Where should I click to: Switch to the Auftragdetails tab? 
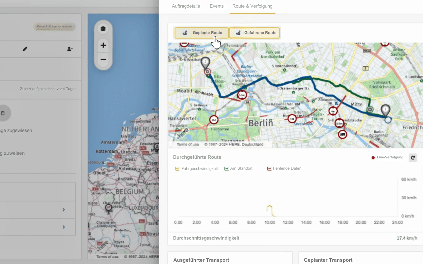185,6
